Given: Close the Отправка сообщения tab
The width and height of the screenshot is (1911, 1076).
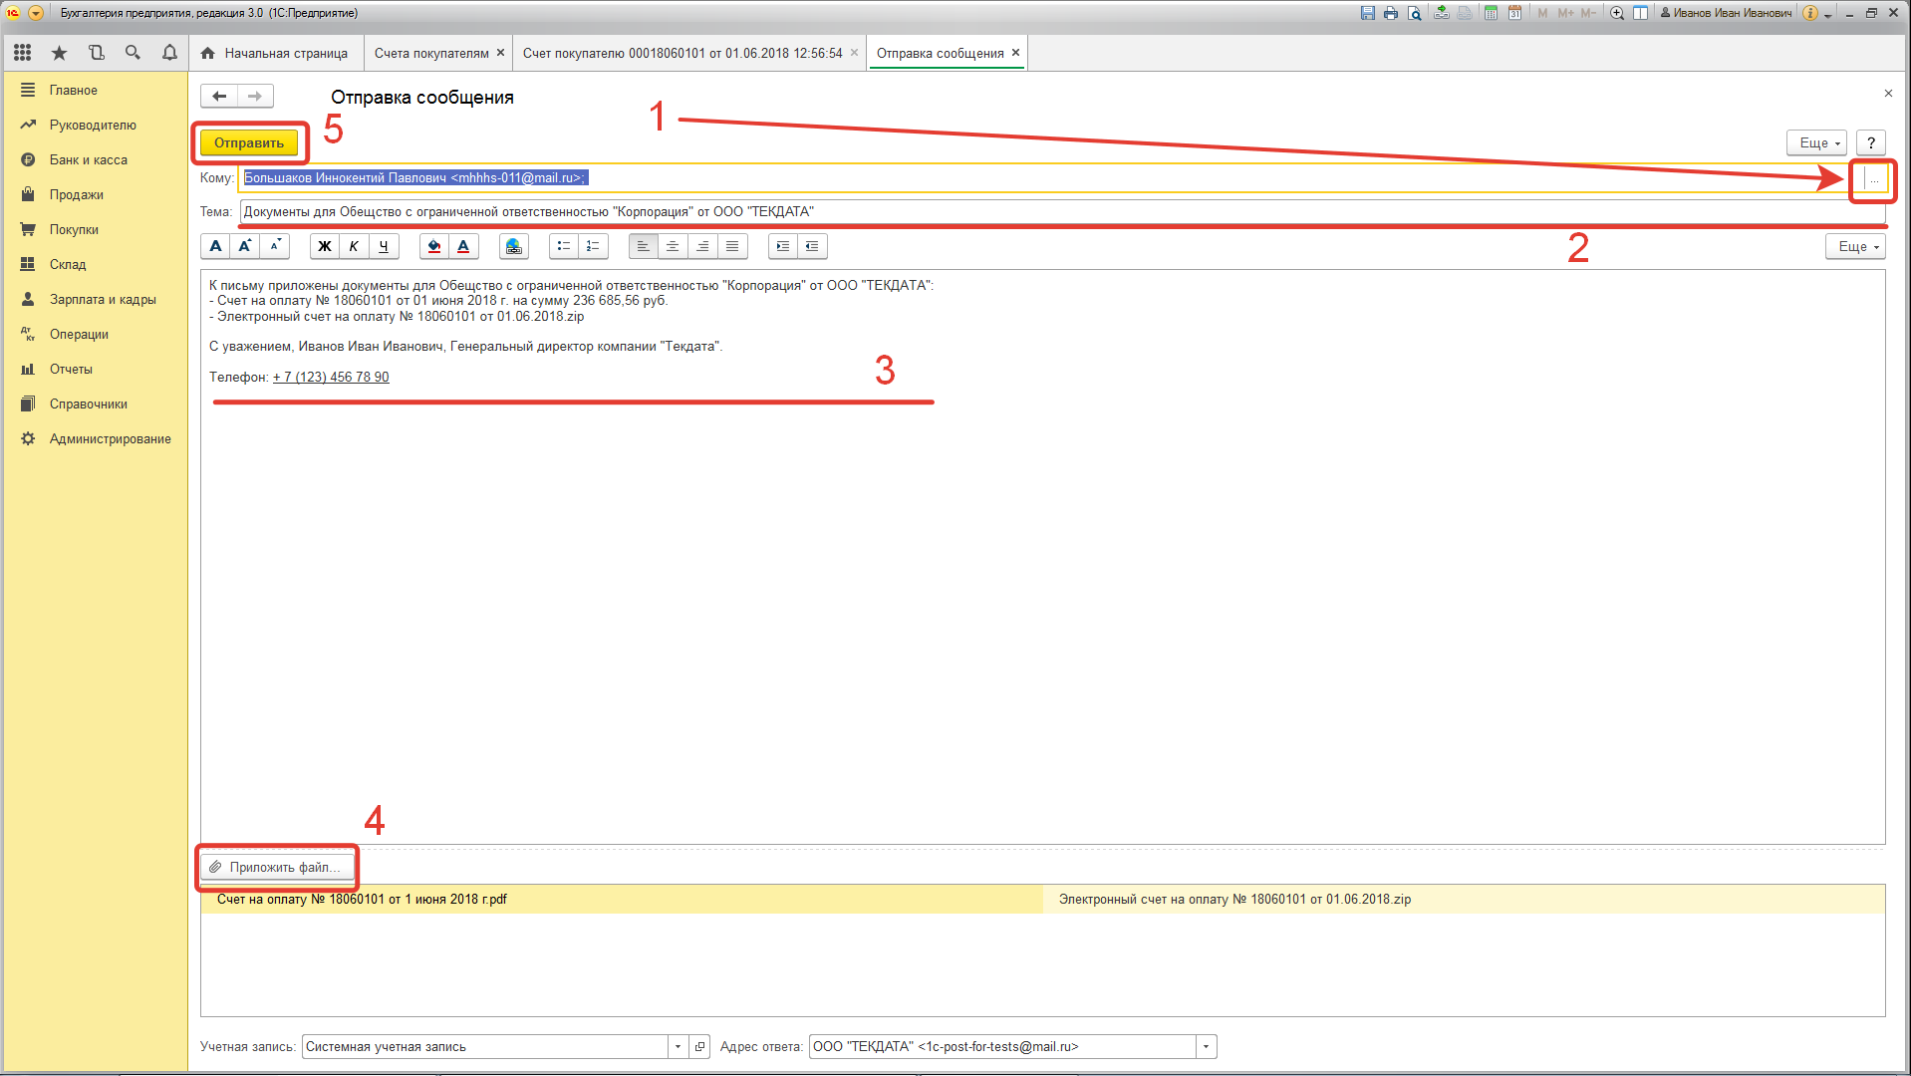Looking at the screenshot, I should tap(1015, 53).
